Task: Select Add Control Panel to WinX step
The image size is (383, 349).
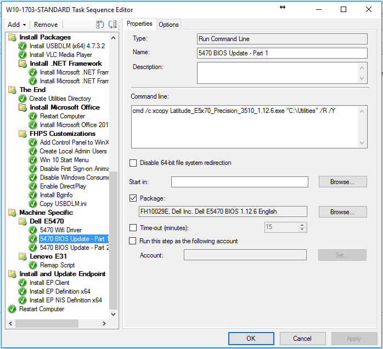Action: 74,142
